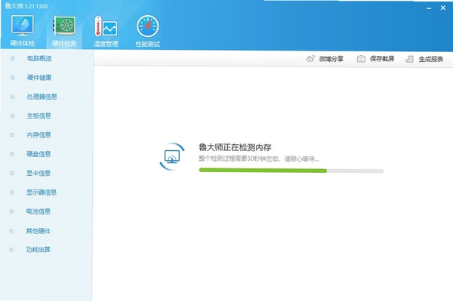Image resolution: width=453 pixels, height=302 pixels.
Task: Click the 保存截屏 button text
Action: 382,59
